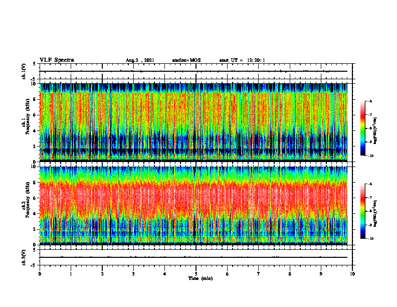
Task: Click the "-6" label on ch.2 colorbar
Action: pyautogui.click(x=370, y=184)
